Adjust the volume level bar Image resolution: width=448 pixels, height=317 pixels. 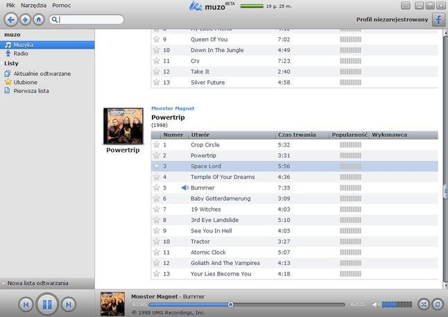click(x=397, y=305)
